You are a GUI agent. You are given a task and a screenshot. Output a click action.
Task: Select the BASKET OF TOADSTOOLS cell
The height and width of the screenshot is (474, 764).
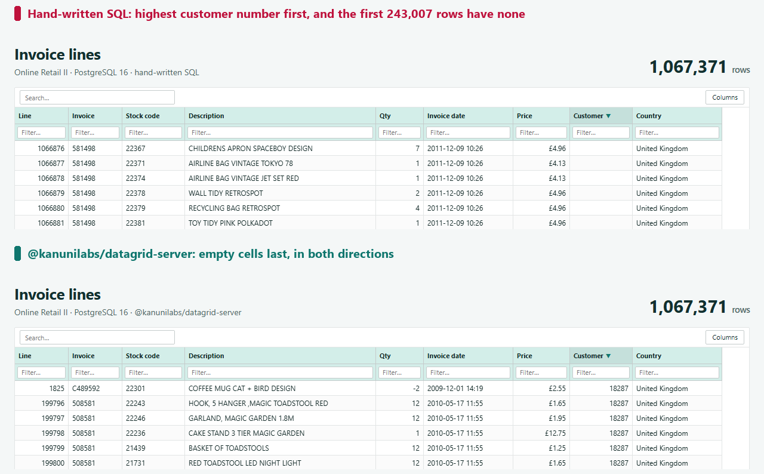281,448
